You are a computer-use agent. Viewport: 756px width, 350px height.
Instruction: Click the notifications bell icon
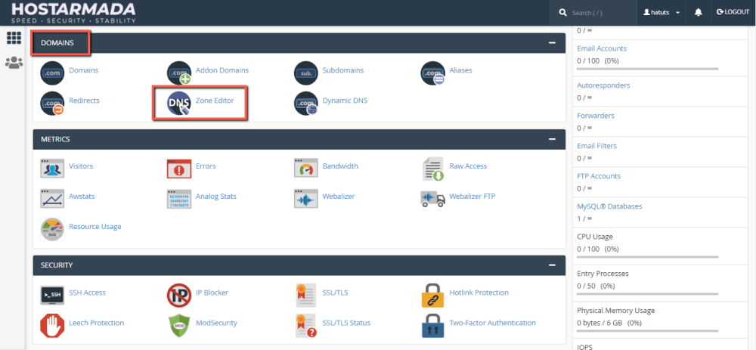pos(698,13)
